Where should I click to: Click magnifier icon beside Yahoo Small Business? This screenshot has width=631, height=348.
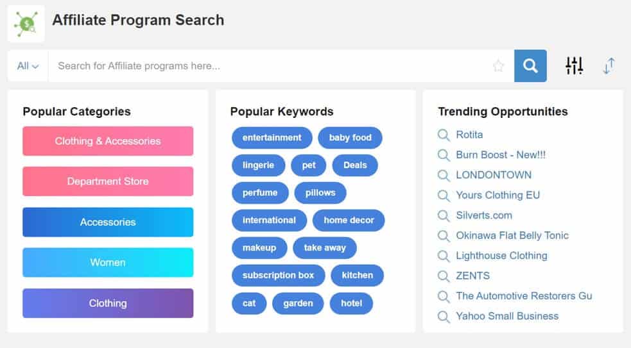click(444, 317)
